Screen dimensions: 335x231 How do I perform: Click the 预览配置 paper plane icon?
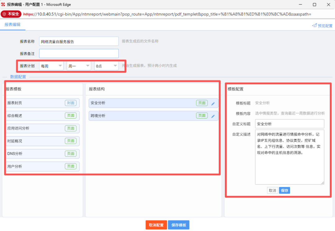click(314, 26)
